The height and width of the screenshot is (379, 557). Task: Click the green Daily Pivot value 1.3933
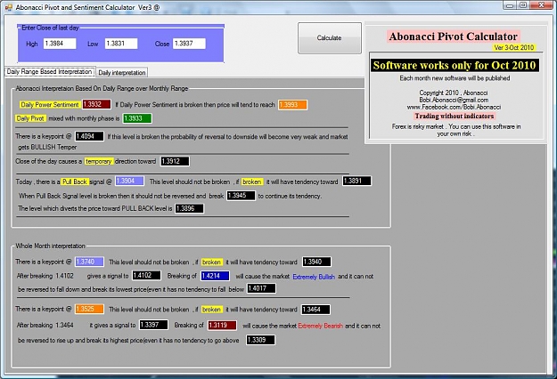[x=137, y=118]
